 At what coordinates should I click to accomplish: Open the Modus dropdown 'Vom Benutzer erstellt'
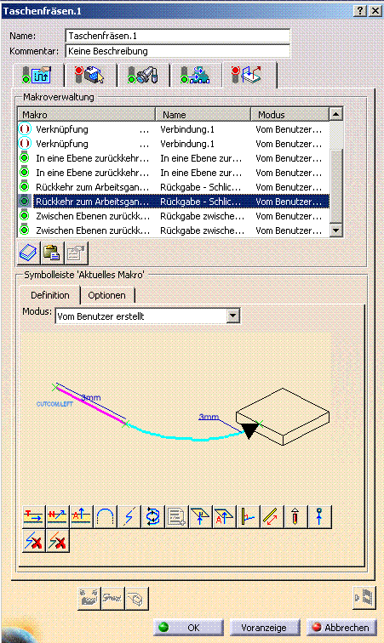(x=147, y=316)
